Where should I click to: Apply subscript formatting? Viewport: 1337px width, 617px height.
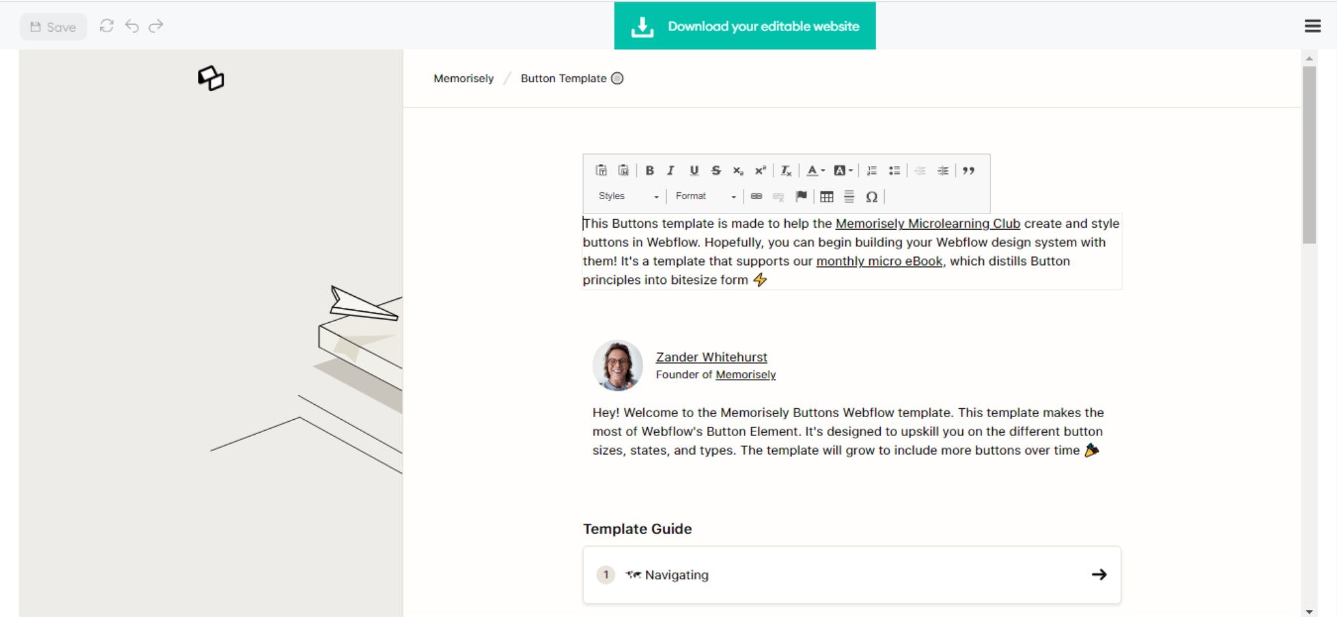coord(738,171)
